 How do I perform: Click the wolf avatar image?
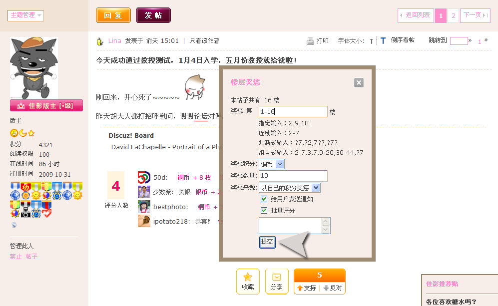(x=34, y=67)
